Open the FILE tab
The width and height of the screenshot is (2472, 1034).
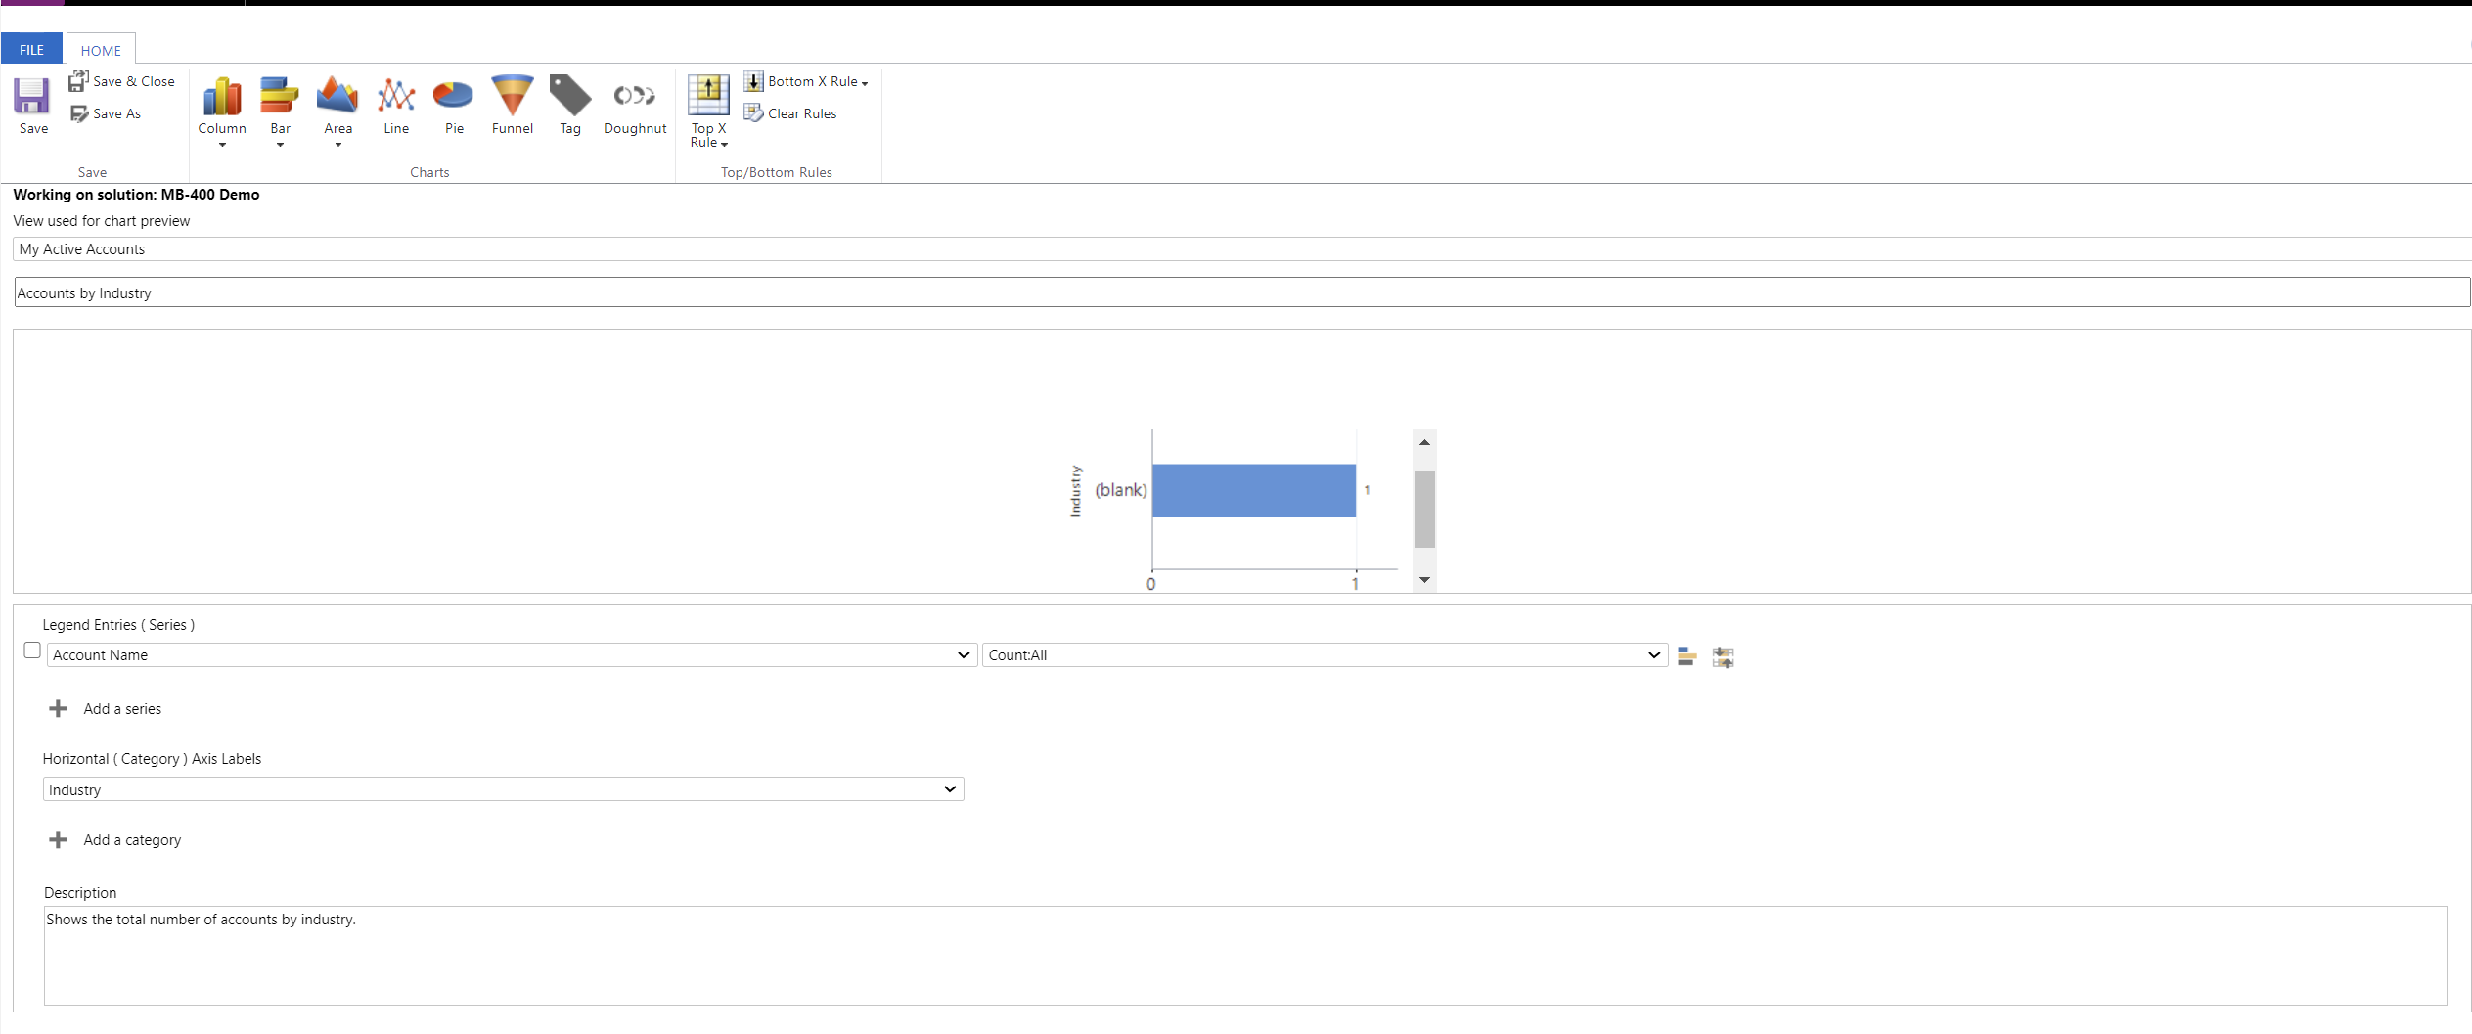tap(31, 49)
